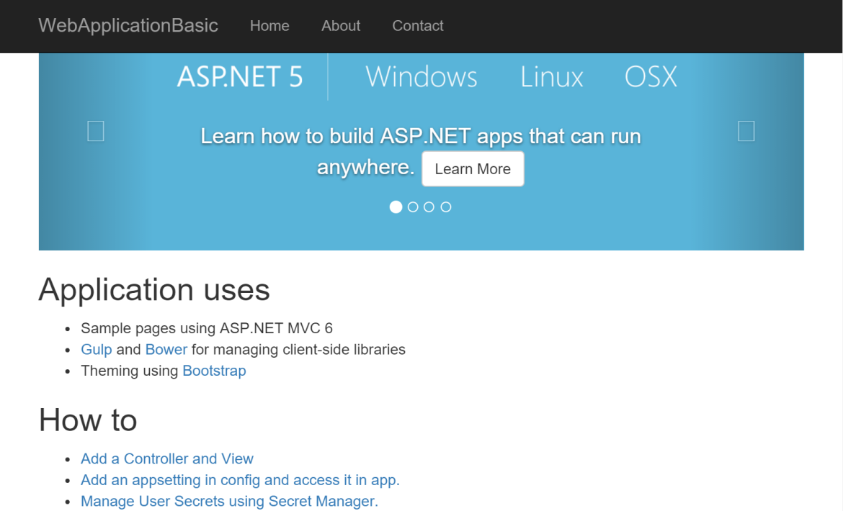Click the Learn More button

(473, 169)
